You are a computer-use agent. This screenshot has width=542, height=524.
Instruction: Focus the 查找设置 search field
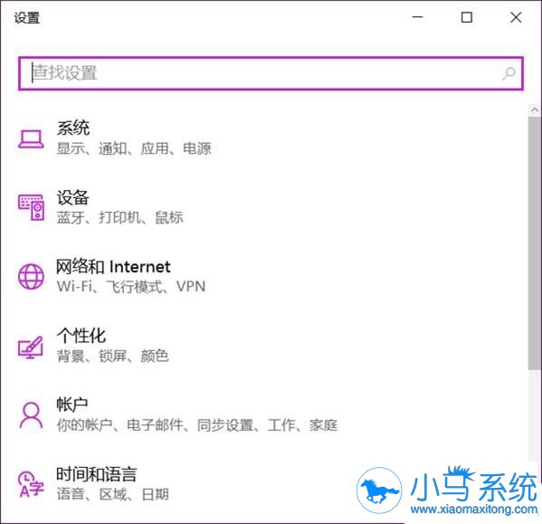(271, 73)
